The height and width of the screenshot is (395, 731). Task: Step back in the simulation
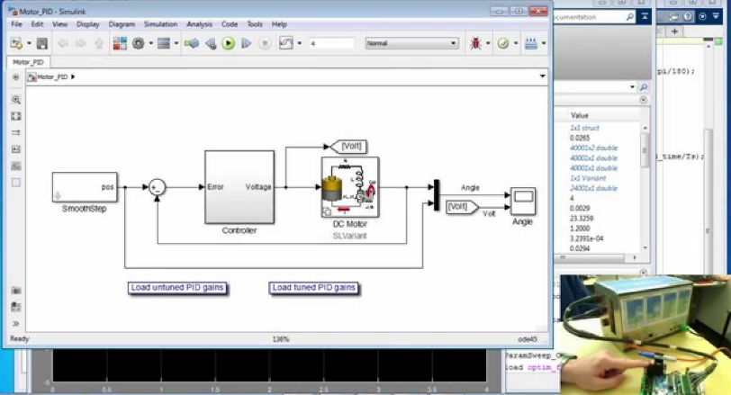click(x=211, y=43)
